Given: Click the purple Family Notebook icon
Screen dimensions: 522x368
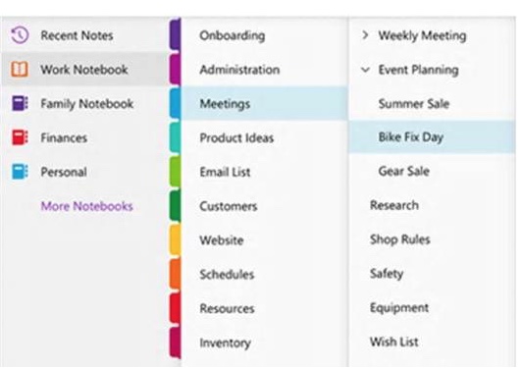Looking at the screenshot, I should pos(20,103).
